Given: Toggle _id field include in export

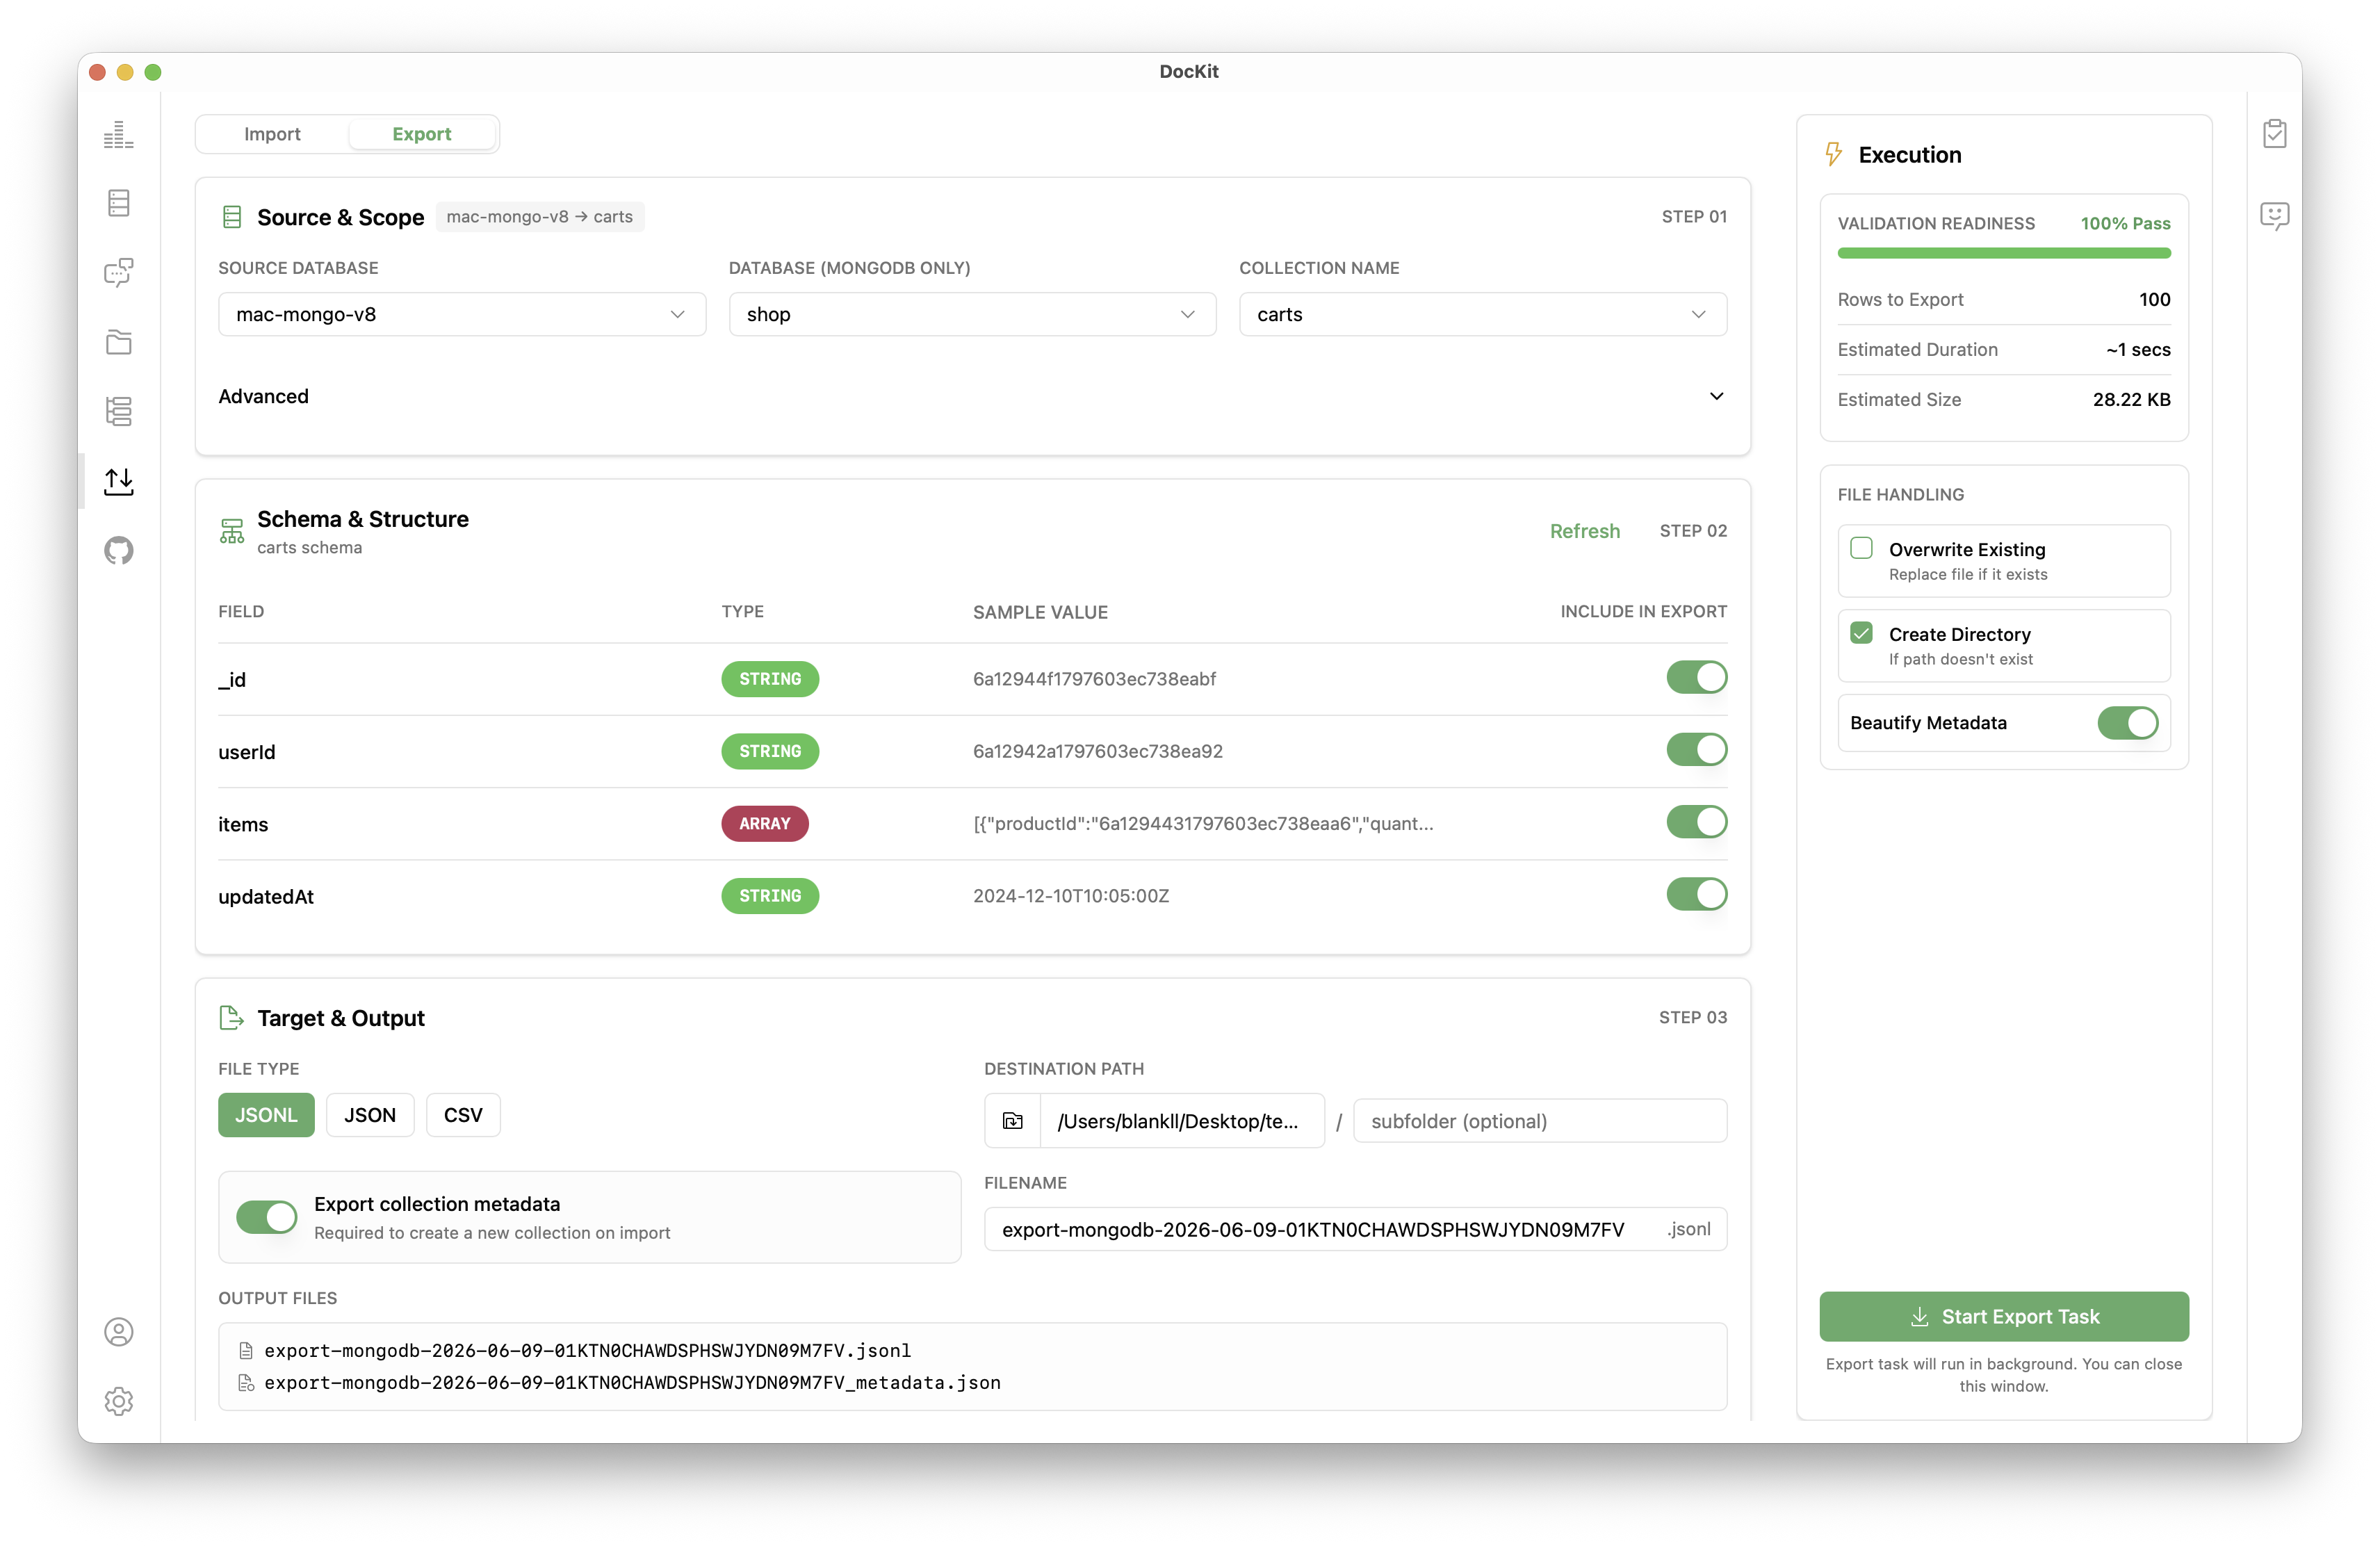Looking at the screenshot, I should (x=1696, y=678).
